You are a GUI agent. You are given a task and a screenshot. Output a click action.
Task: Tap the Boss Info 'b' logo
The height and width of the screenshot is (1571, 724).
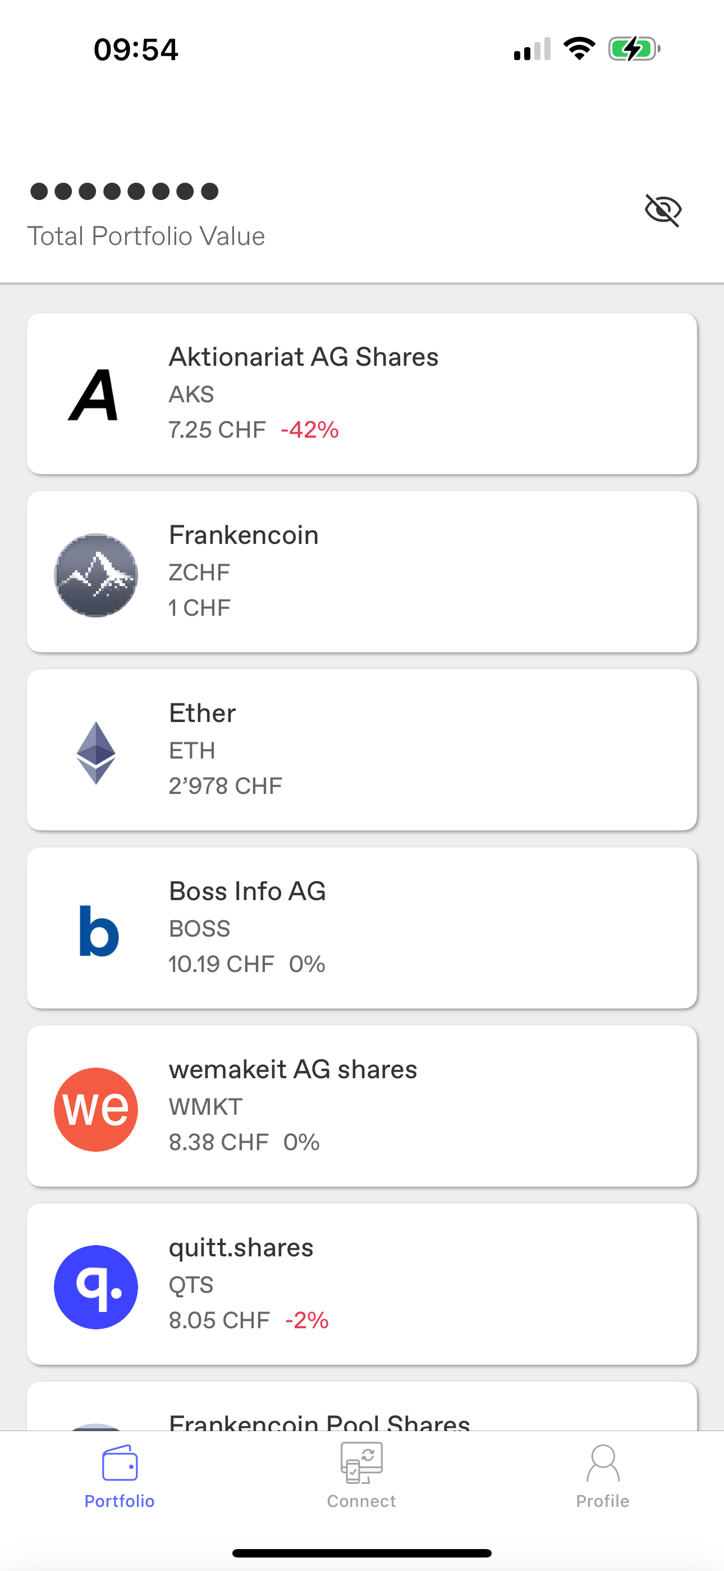click(99, 930)
